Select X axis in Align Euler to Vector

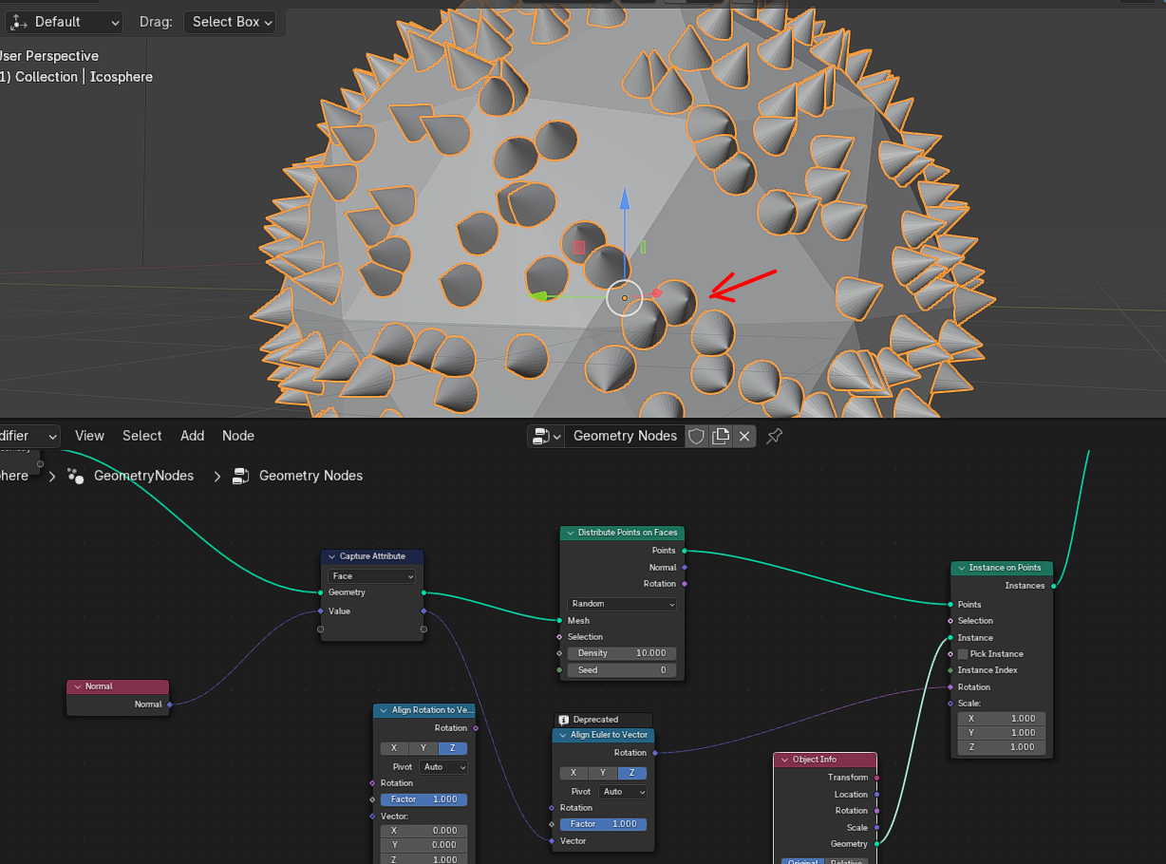573,773
